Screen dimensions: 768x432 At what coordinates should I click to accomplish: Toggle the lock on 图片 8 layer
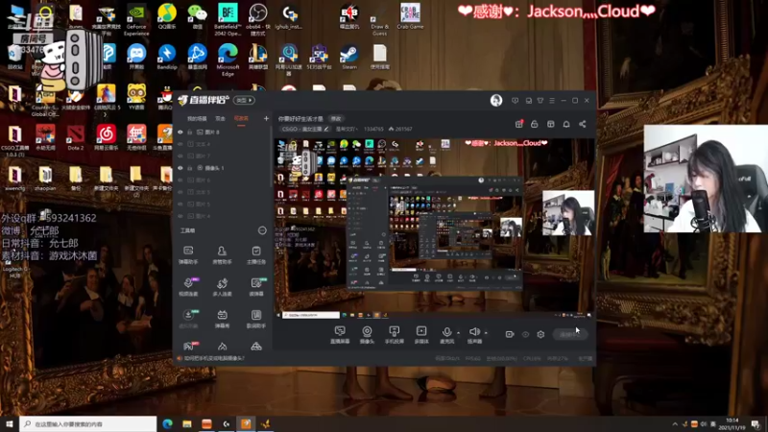point(190,132)
